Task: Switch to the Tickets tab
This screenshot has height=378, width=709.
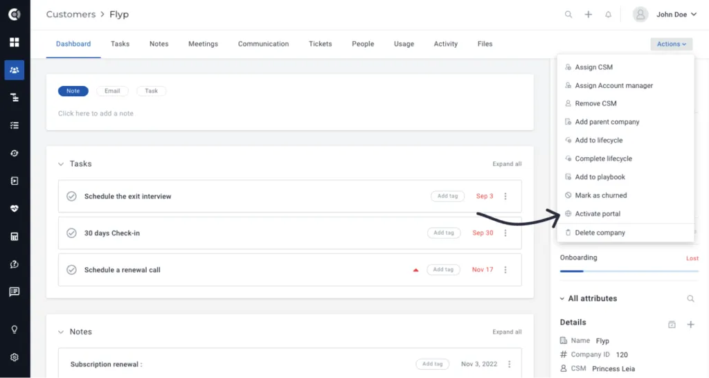Action: pos(320,44)
